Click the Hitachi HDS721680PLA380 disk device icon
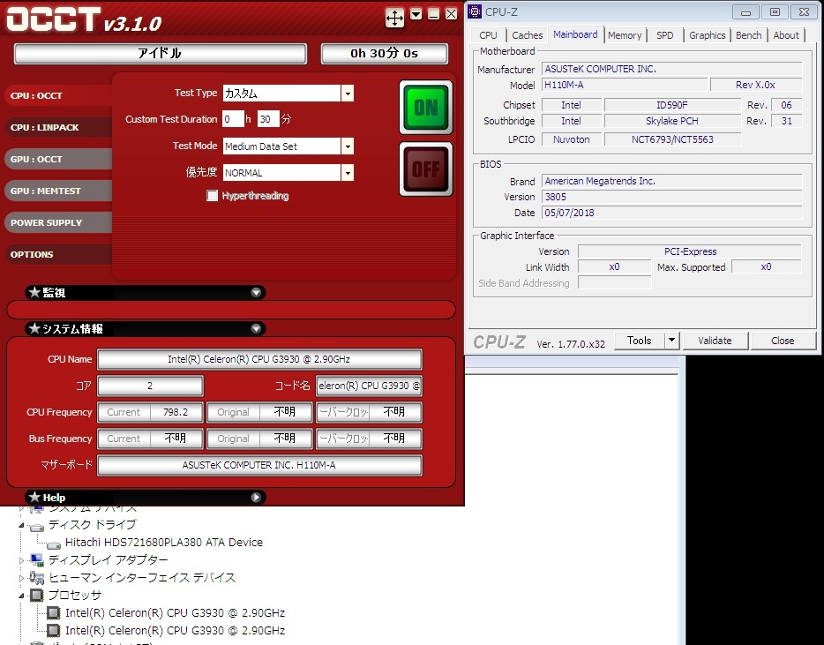 (x=54, y=544)
